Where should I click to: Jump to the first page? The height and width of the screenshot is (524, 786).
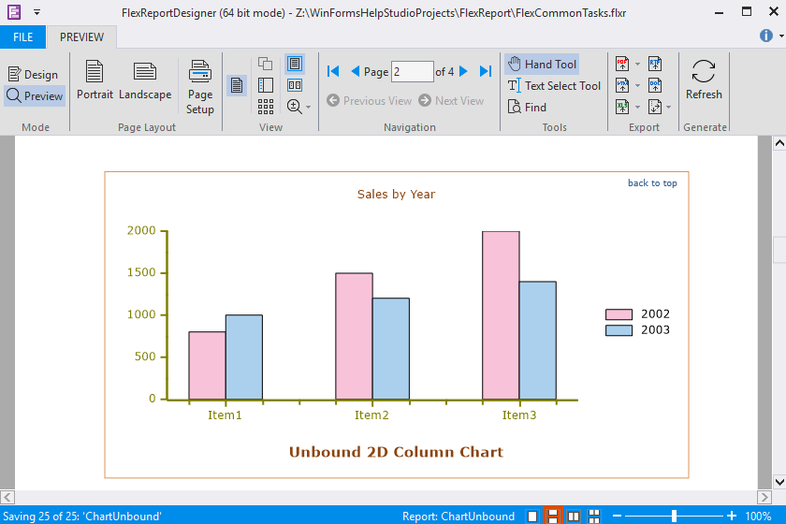333,71
